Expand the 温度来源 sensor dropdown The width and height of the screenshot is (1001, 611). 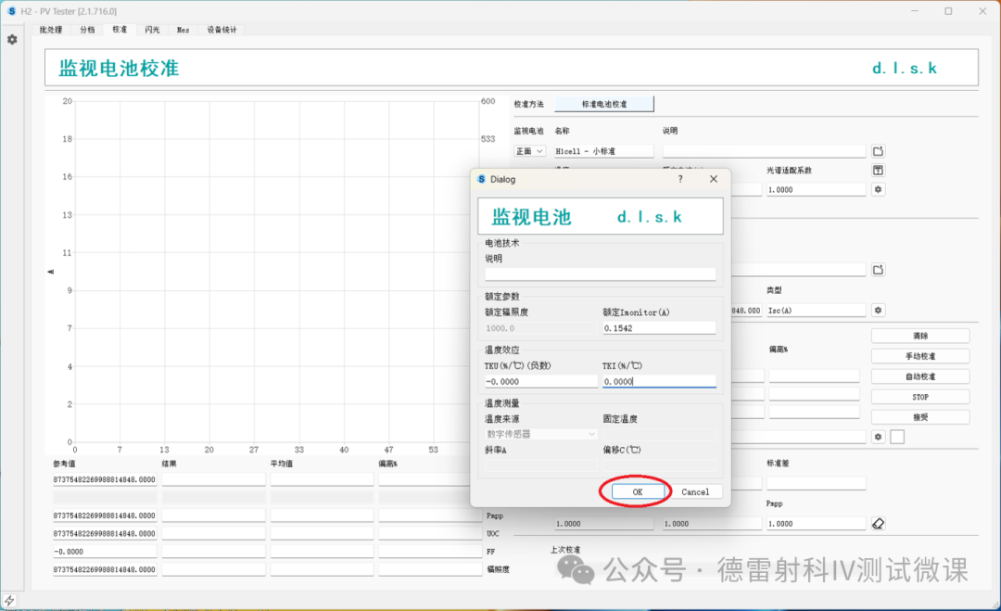(541, 433)
